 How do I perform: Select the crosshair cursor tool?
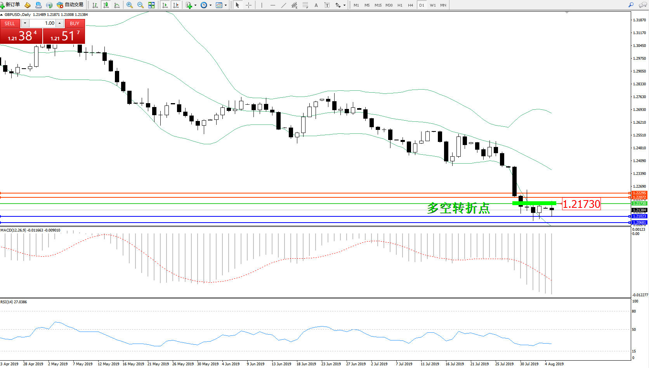tap(249, 5)
